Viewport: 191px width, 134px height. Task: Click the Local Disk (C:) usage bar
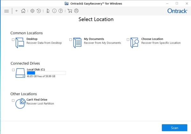(46, 73)
